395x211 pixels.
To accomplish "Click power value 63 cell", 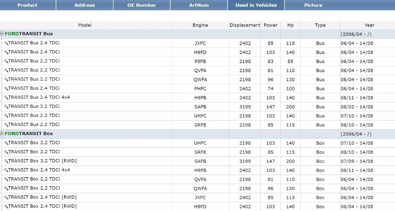I will tap(271, 61).
